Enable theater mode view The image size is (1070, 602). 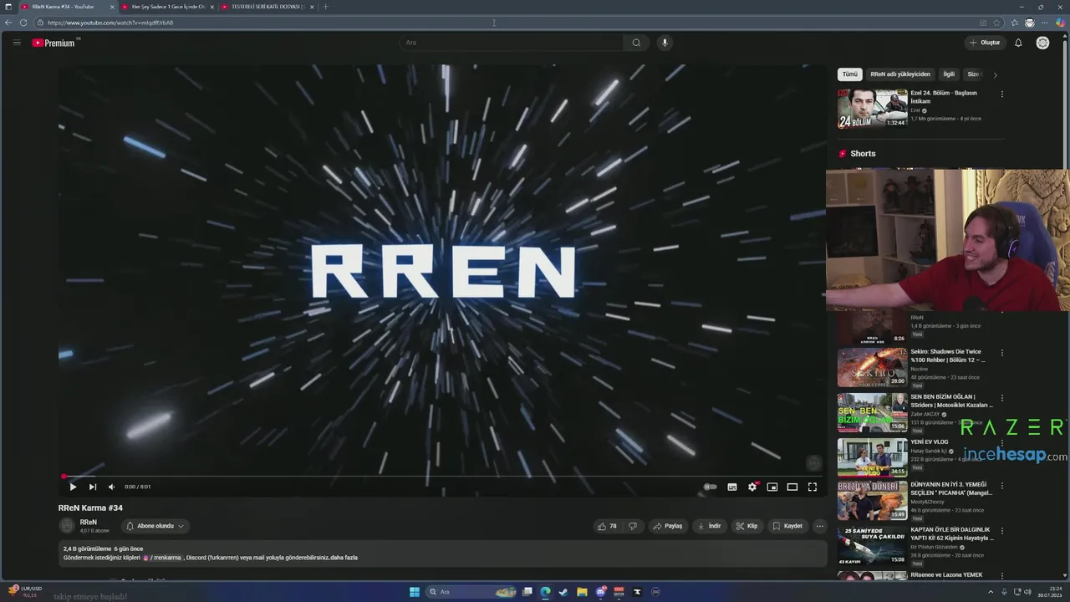tap(792, 487)
